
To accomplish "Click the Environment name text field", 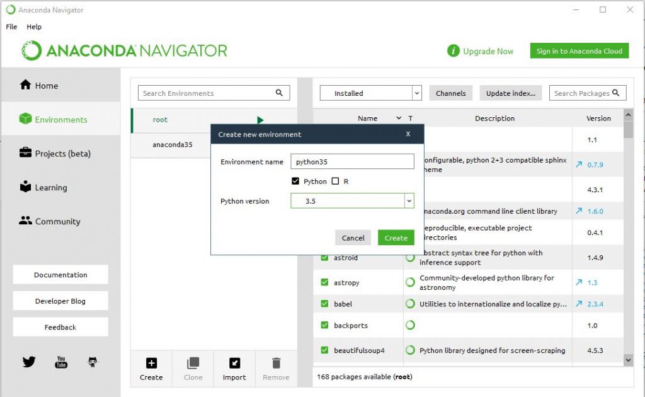I will (x=352, y=162).
